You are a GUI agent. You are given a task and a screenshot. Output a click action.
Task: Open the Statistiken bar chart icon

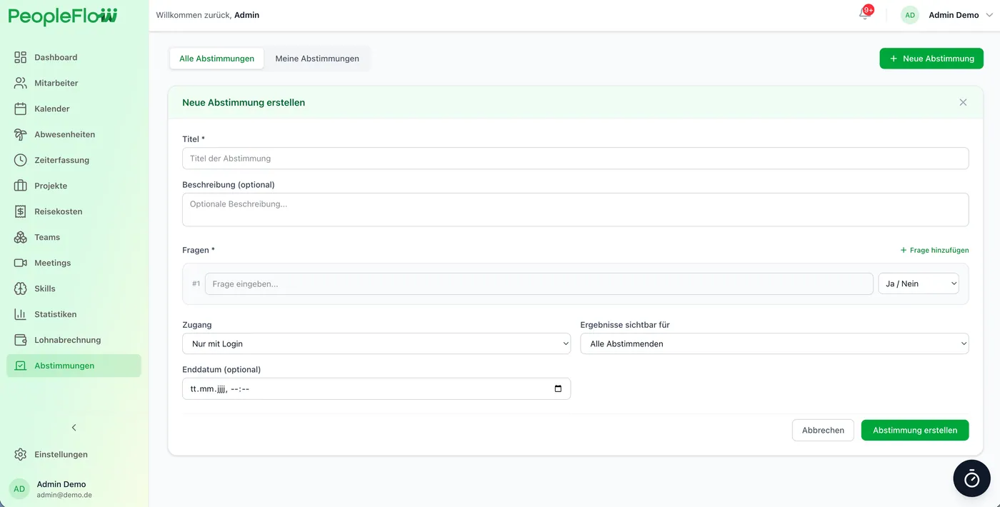[21, 314]
